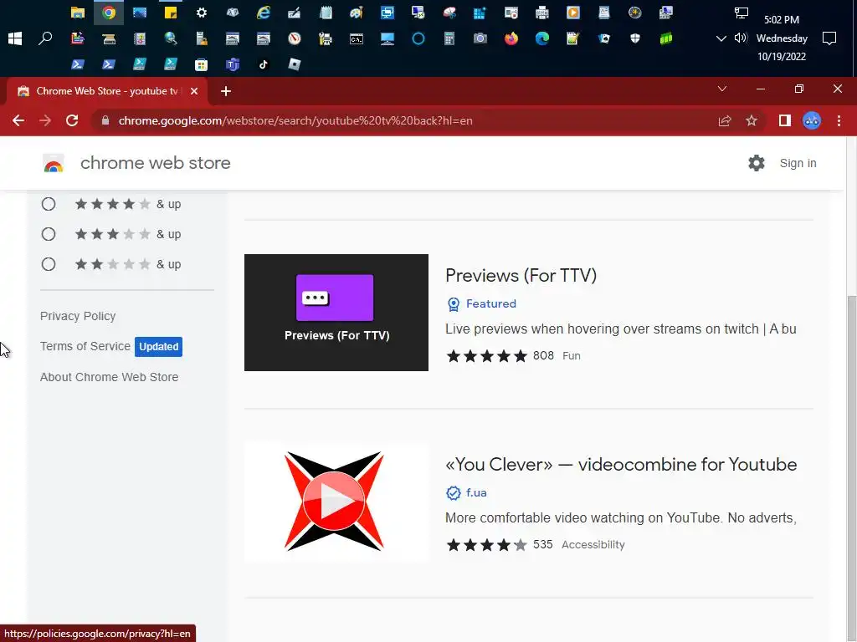Image resolution: width=857 pixels, height=642 pixels.
Task: Open «You Clever» — videocombine for Youtube title
Action: point(621,465)
